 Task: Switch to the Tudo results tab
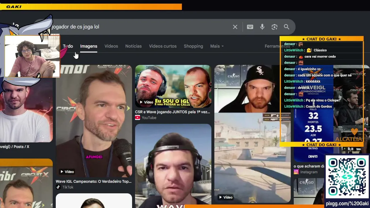pyautogui.click(x=68, y=46)
